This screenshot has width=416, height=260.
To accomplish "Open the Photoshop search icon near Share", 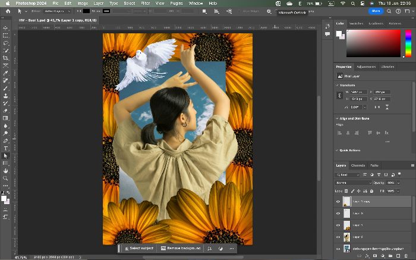I will (x=389, y=11).
